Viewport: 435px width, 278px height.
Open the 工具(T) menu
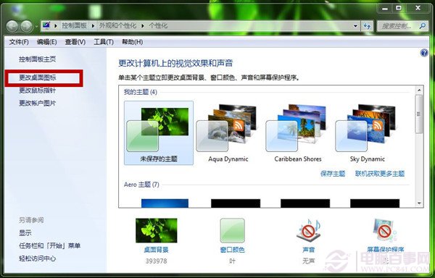click(104, 42)
